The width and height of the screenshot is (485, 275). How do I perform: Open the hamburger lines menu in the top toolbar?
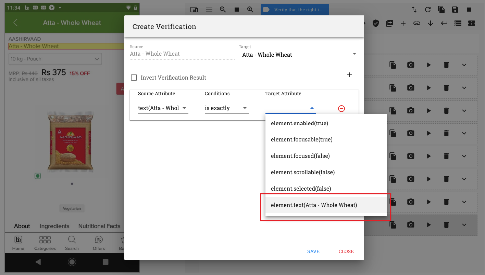click(209, 10)
